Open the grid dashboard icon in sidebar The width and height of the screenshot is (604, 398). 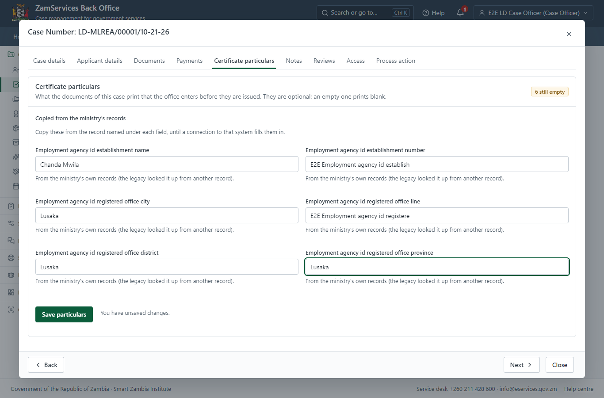tap(11, 292)
